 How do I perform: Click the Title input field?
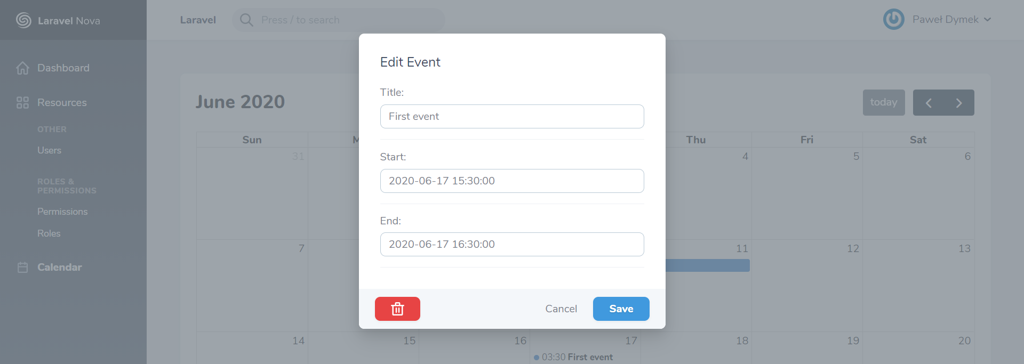(x=512, y=116)
